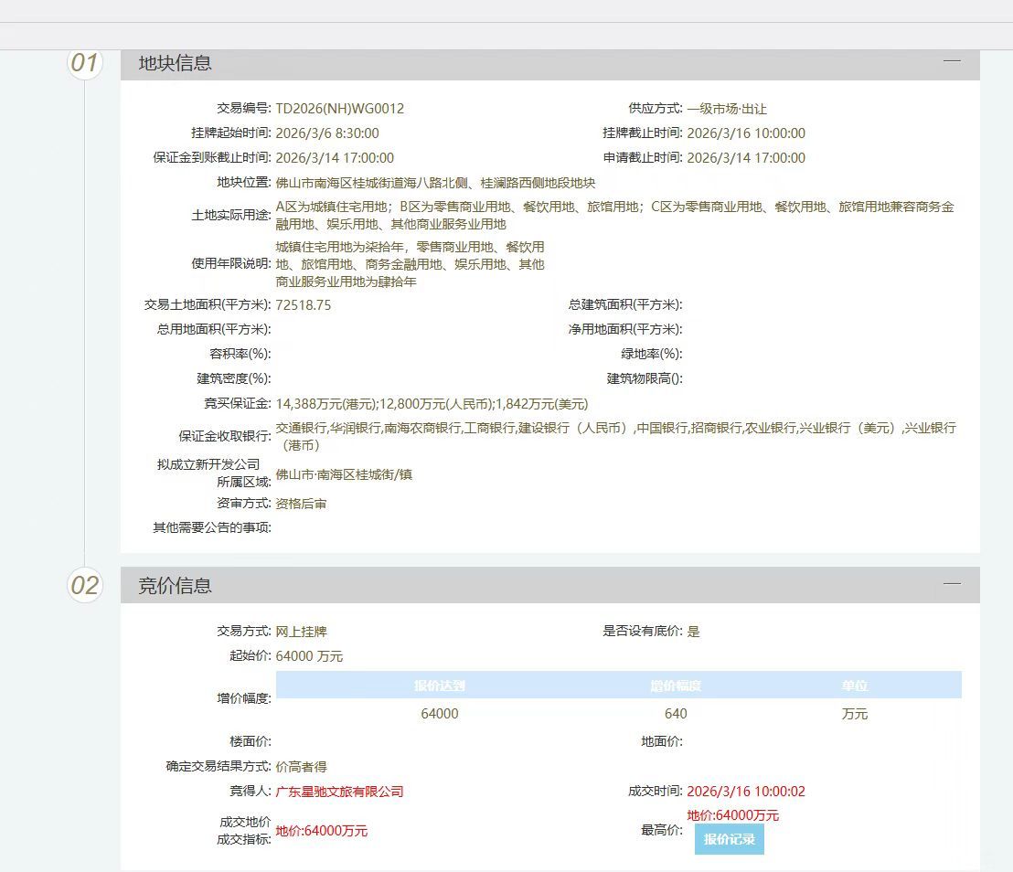Collapse the 地块信息 section
This screenshot has width=1013, height=872.
(x=952, y=61)
